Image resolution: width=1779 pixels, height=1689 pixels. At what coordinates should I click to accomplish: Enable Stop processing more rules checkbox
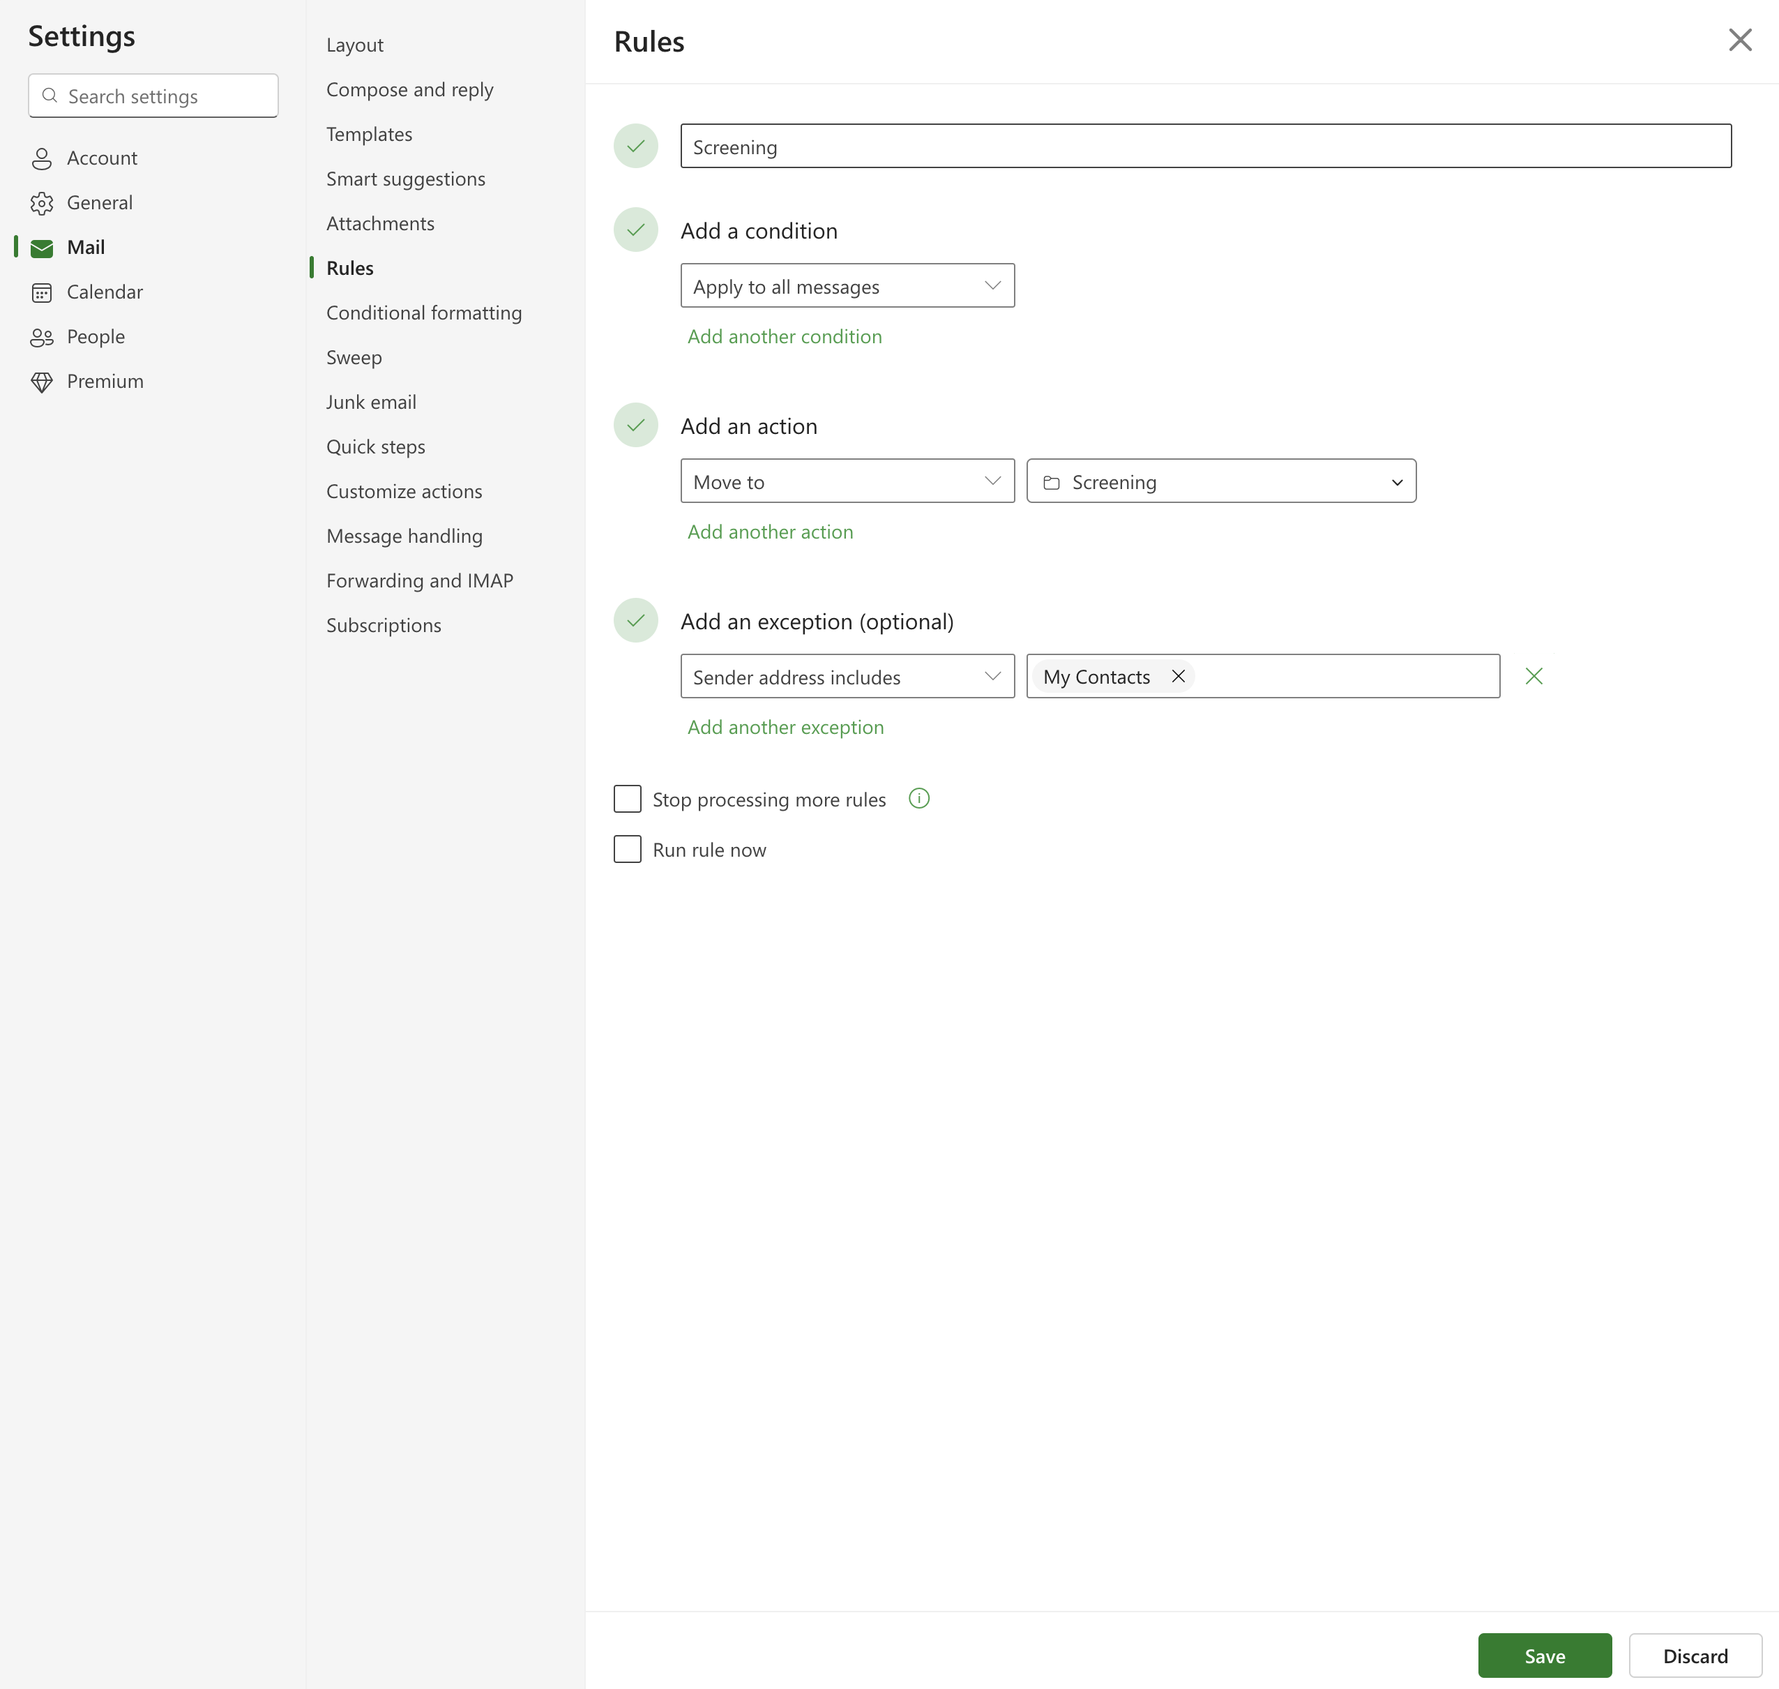pos(627,799)
